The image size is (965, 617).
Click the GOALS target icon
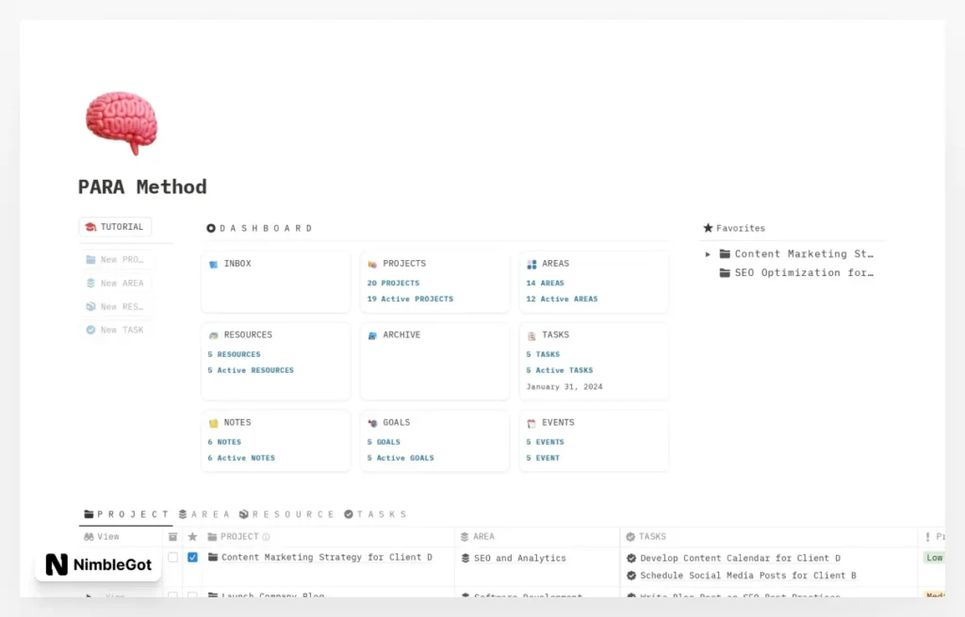(x=372, y=423)
